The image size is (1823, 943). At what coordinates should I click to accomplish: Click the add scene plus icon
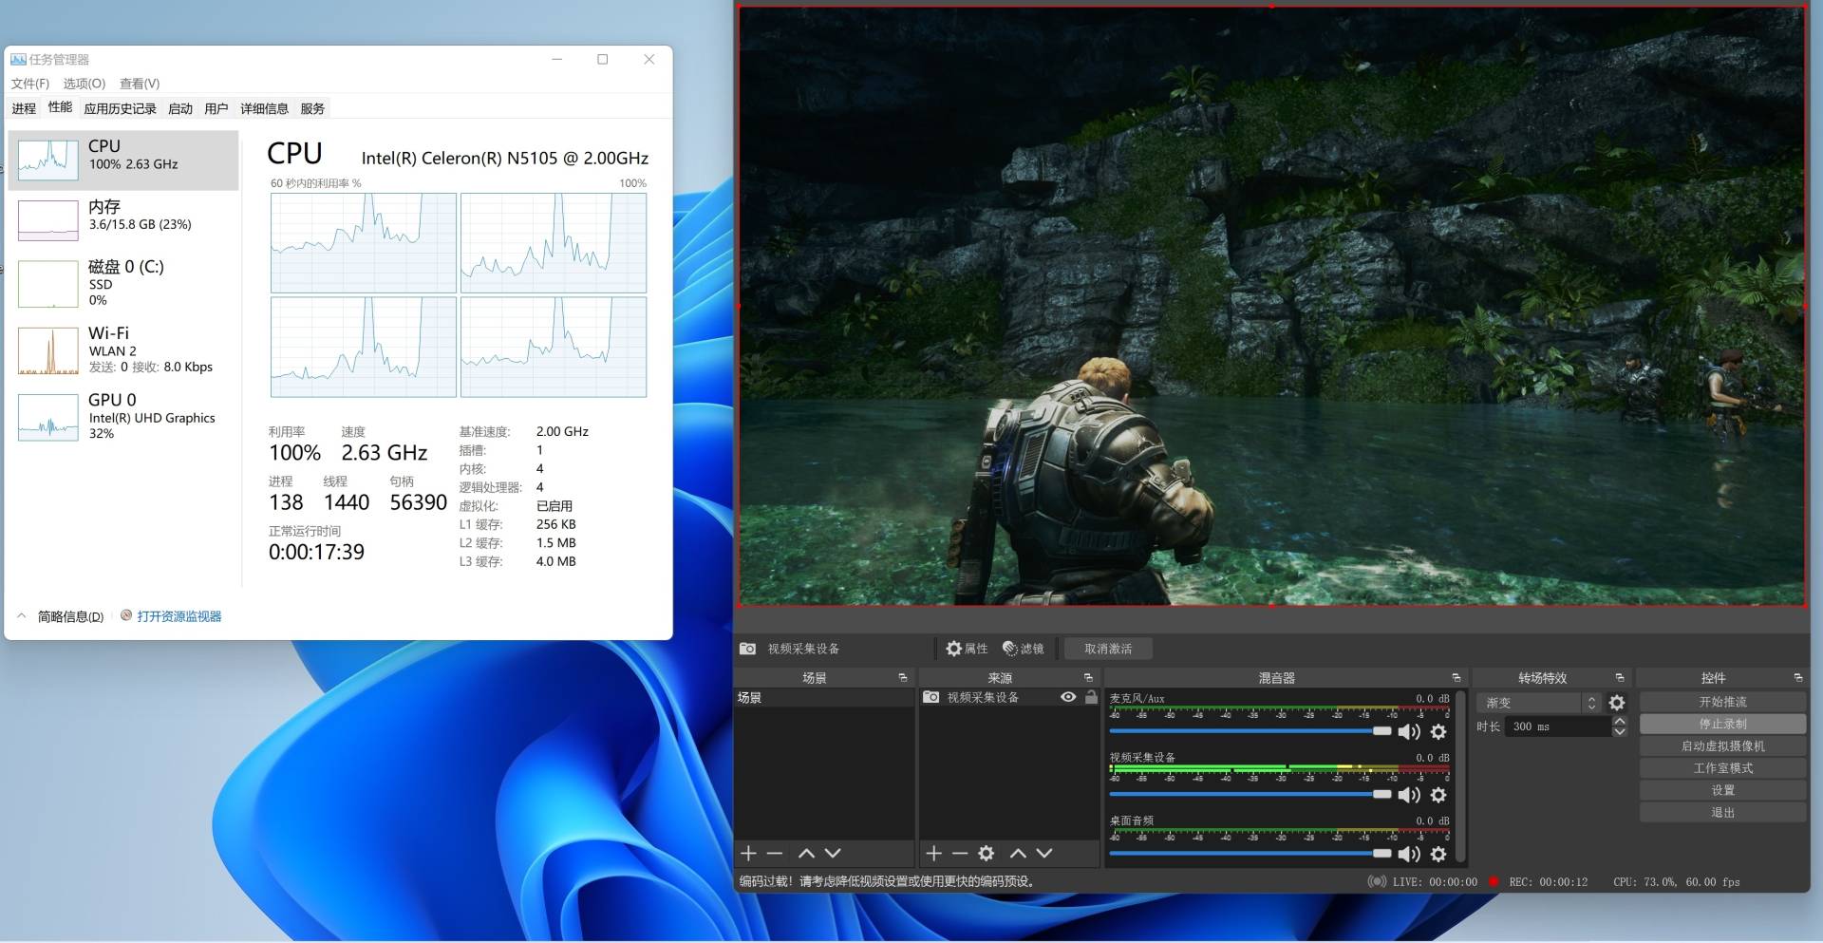(x=748, y=854)
